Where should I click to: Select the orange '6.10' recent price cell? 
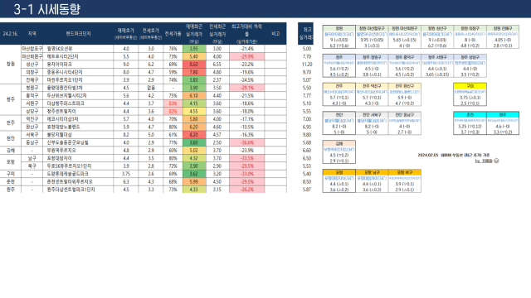[194, 96]
